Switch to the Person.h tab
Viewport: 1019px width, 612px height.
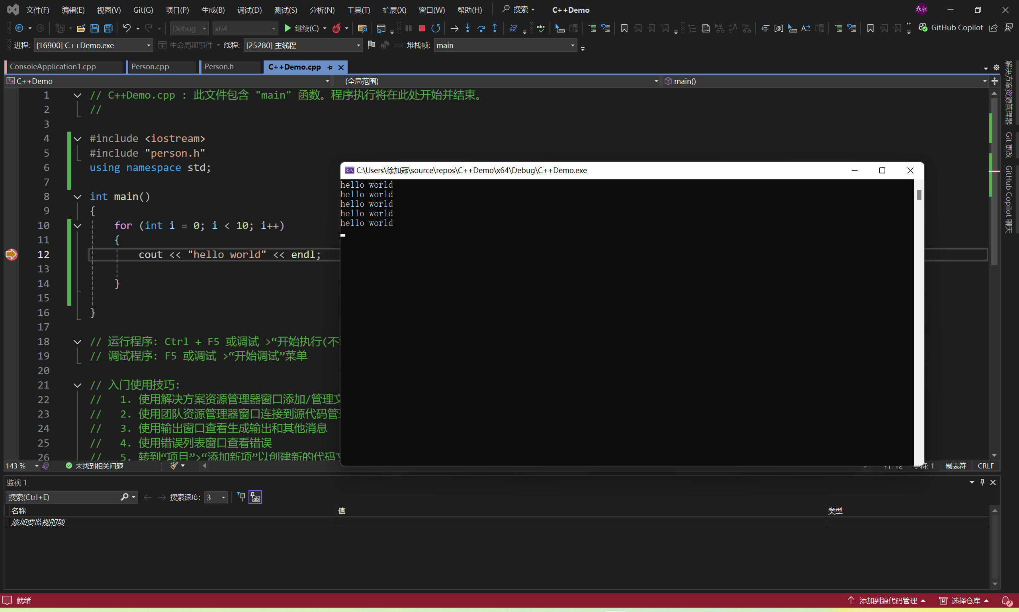(x=219, y=67)
